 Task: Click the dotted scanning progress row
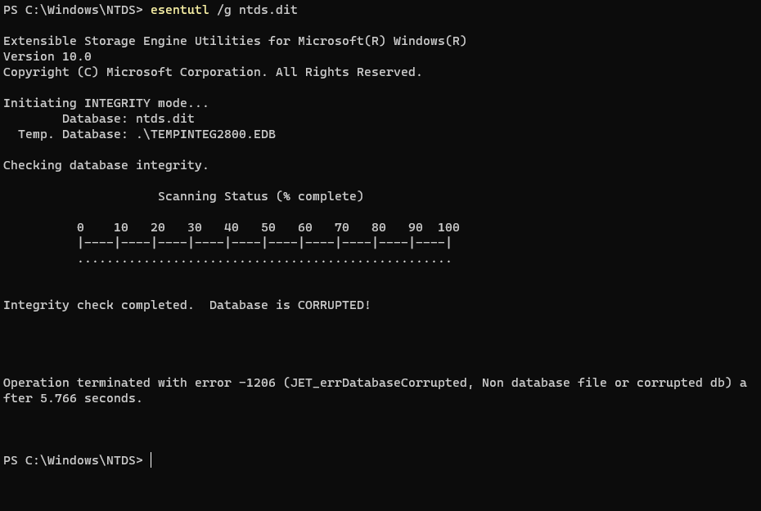tap(264, 260)
